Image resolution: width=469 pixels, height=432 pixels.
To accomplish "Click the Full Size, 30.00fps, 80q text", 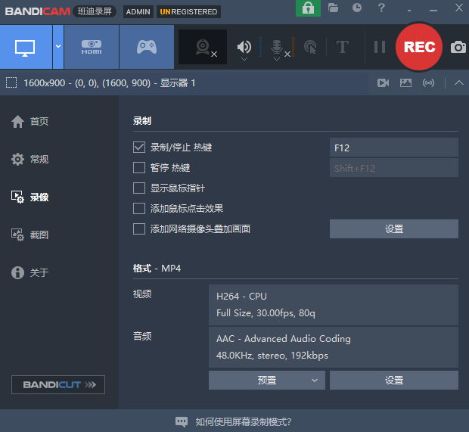I will 266,313.
